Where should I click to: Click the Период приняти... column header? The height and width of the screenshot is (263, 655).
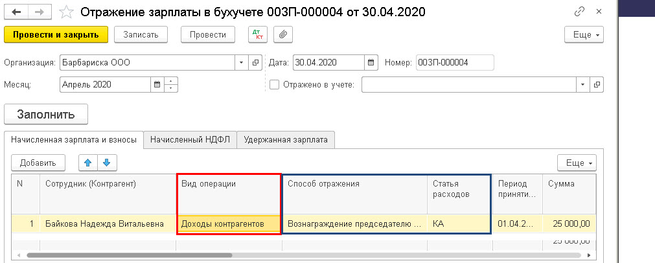(x=517, y=194)
